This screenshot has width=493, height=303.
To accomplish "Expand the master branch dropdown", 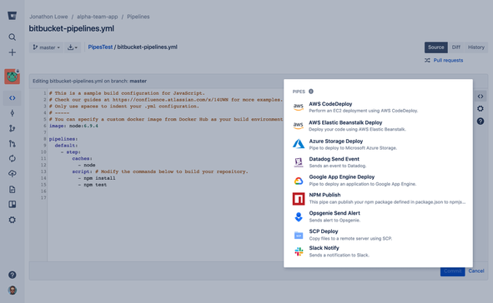I will coord(46,47).
